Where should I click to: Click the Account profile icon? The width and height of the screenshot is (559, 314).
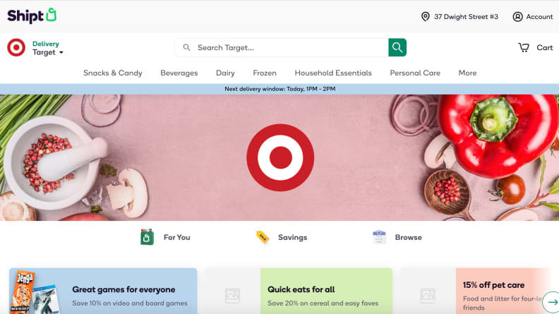pos(517,17)
